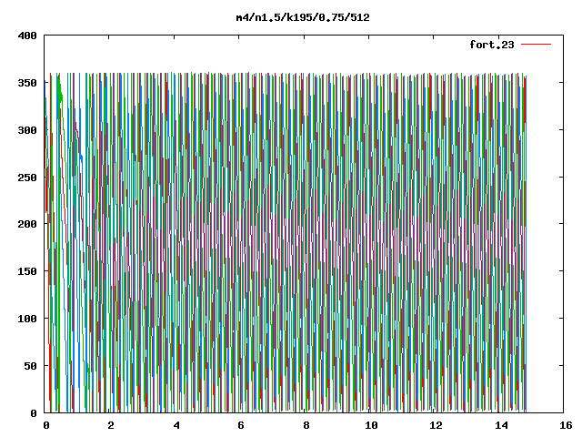Click the fort.23 legend label
Viewport: 582px width, 437px height.
(492, 45)
